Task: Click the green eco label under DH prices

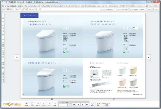Action: [66, 86]
